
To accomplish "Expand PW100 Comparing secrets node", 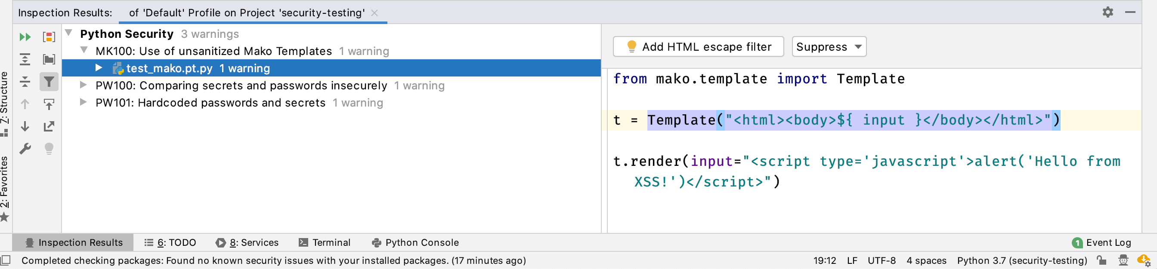I will pos(83,84).
